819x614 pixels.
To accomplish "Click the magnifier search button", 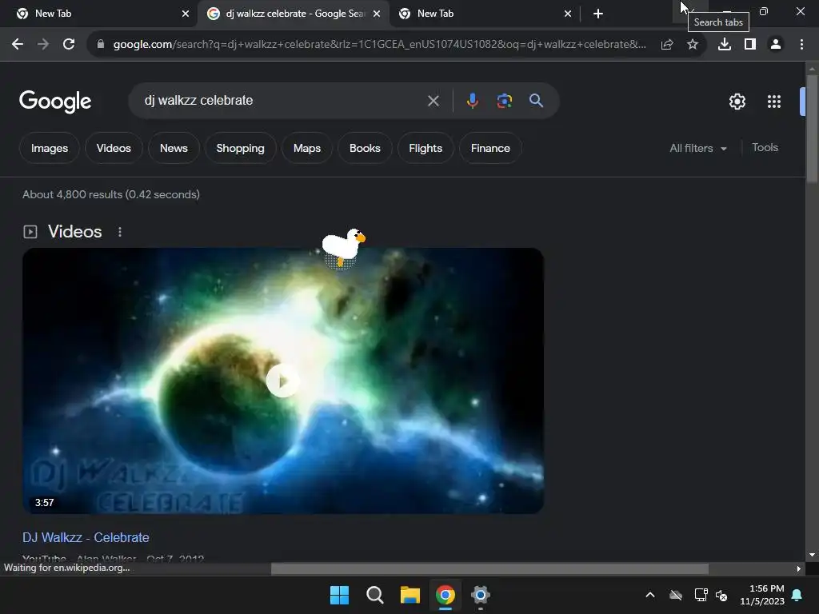I will click(x=536, y=100).
